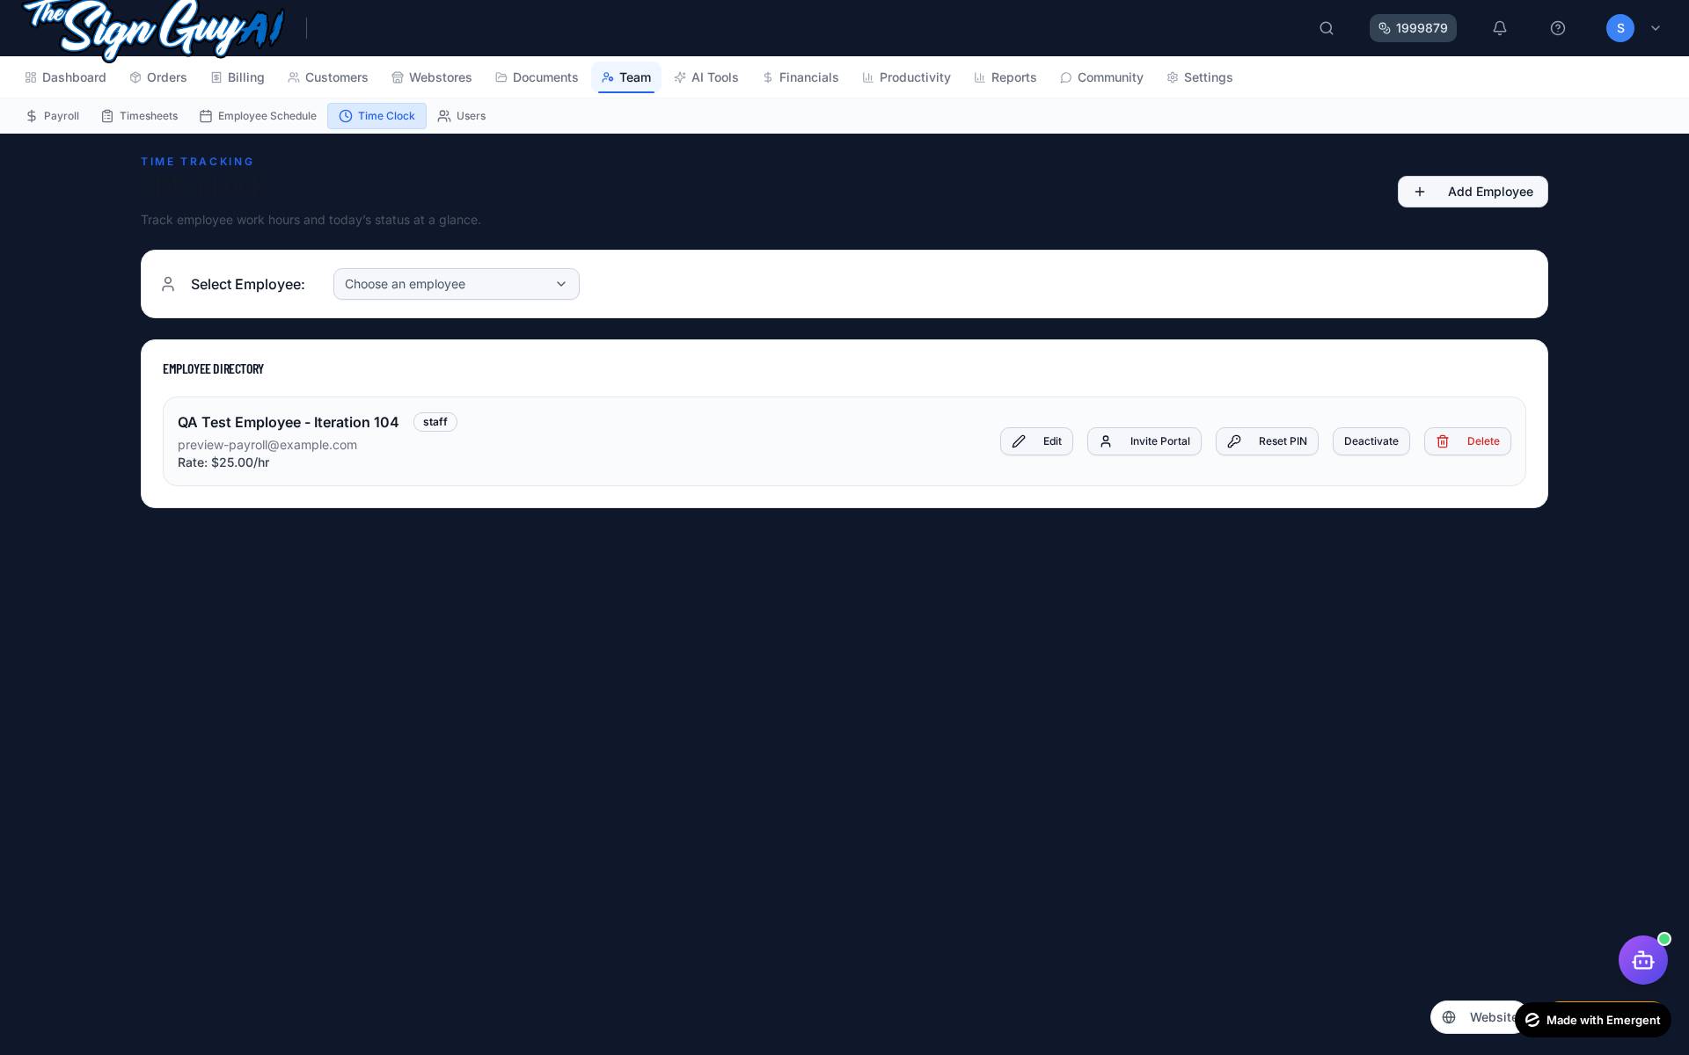Open the Billing tab
1689x1055 pixels.
coord(238,77)
